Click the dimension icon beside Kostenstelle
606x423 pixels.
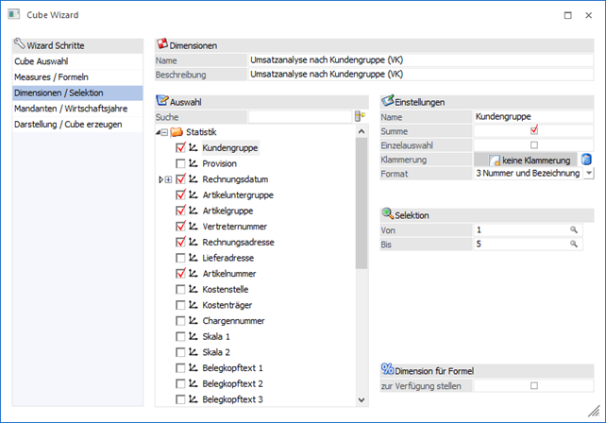(194, 289)
